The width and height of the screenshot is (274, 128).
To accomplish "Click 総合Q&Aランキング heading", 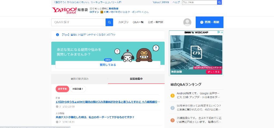I will (186, 84).
